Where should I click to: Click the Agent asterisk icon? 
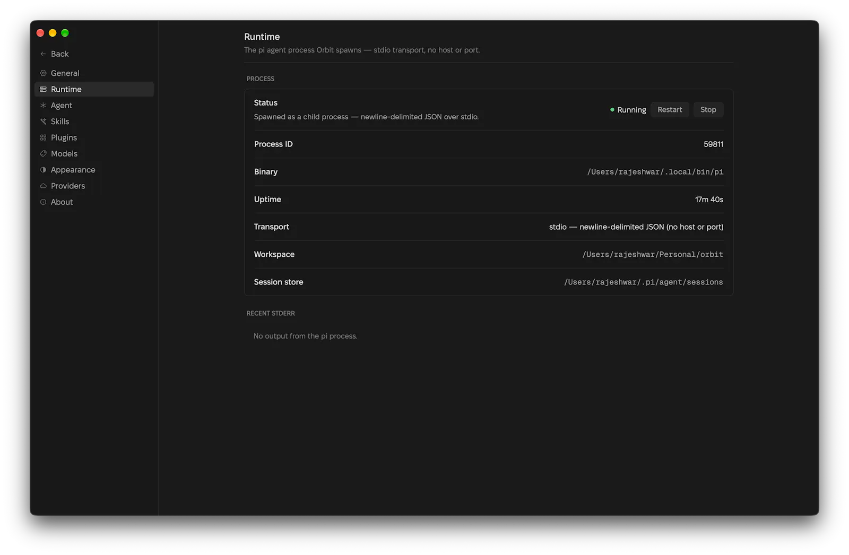[43, 106]
